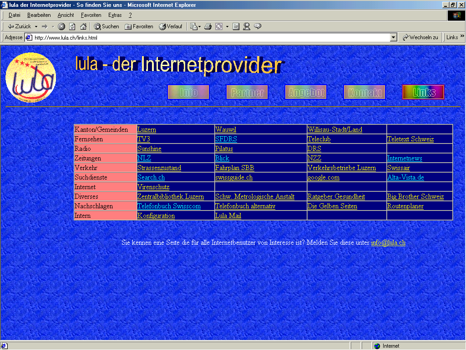This screenshot has width=466, height=350.
Task: Click the highlighted Links page button
Action: [x=423, y=92]
